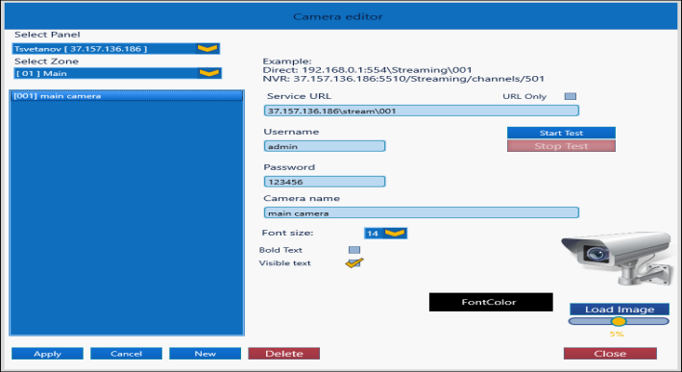
Task: Click the Load Image button
Action: pyautogui.click(x=620, y=309)
